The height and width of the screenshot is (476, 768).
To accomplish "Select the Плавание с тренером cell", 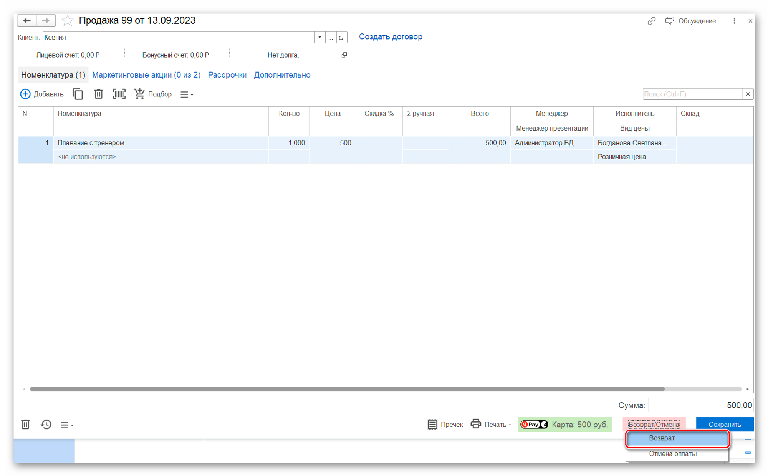I will [161, 143].
